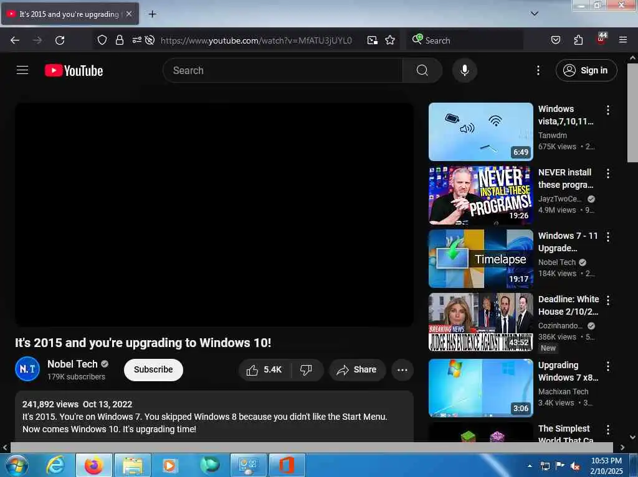Open options for Upgrading Windows 7 x8 video
This screenshot has height=477, width=638.
pos(608,366)
